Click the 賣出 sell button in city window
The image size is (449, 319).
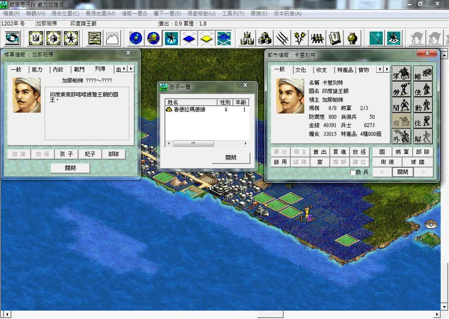click(x=320, y=152)
